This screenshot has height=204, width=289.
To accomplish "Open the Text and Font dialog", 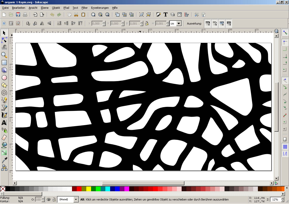I will click(x=166, y=15).
